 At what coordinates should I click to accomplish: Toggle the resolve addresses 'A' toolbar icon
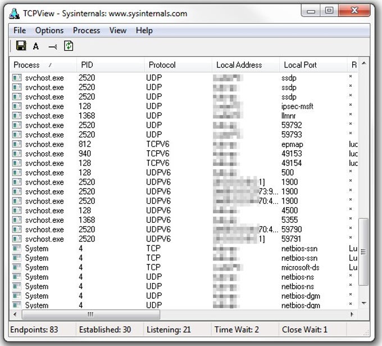pos(36,46)
